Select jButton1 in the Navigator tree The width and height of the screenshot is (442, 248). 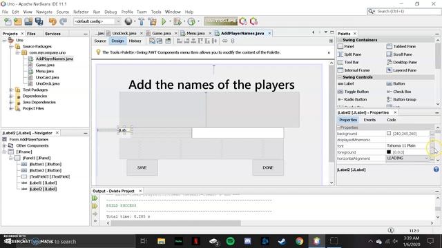[x=46, y=164]
